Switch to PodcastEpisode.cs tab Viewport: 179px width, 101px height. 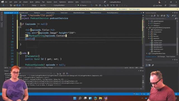pos(112,13)
